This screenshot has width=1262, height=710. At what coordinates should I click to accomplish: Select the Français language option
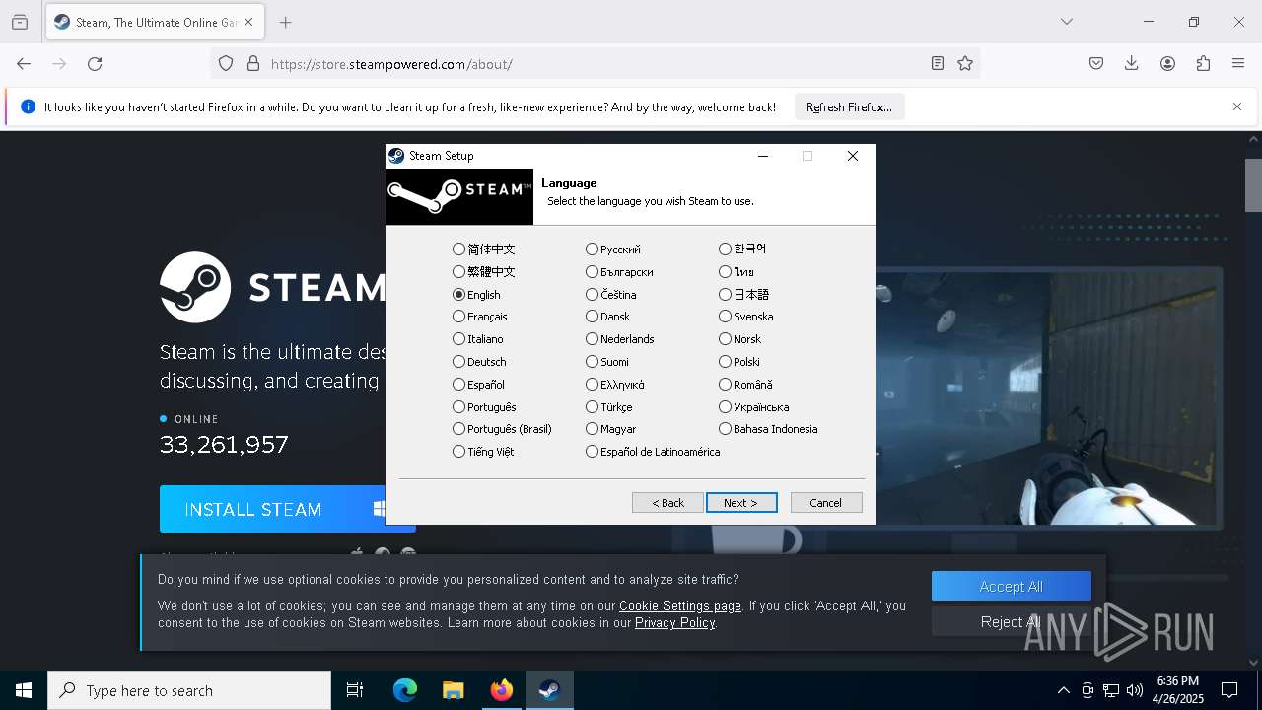480,317
